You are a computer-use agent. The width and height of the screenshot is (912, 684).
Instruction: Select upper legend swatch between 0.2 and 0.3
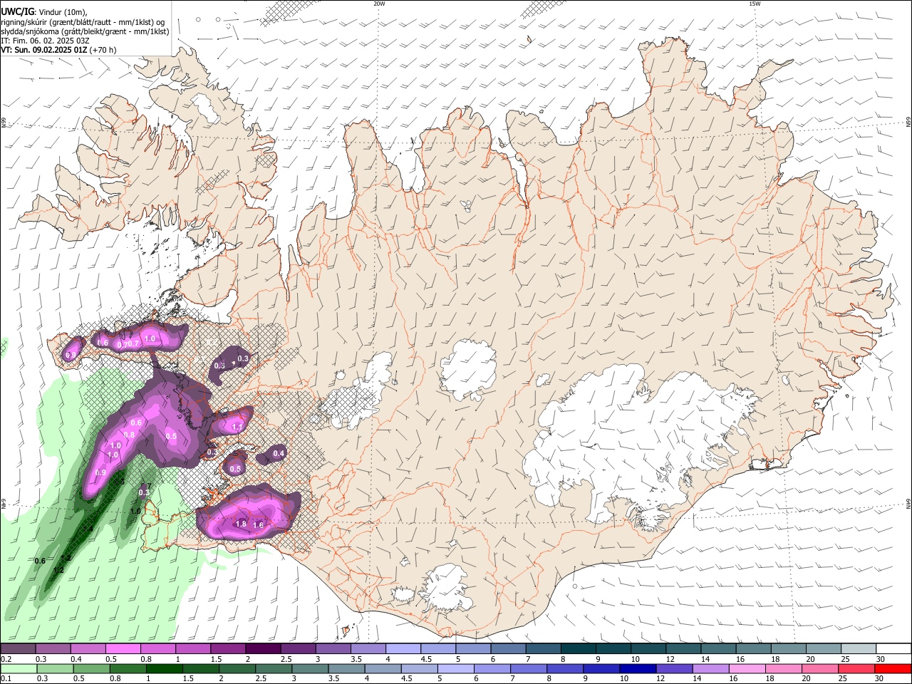(18, 649)
